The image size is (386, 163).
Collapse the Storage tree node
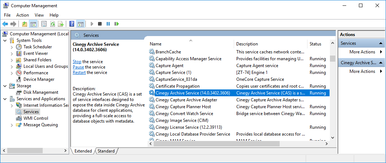[5, 86]
